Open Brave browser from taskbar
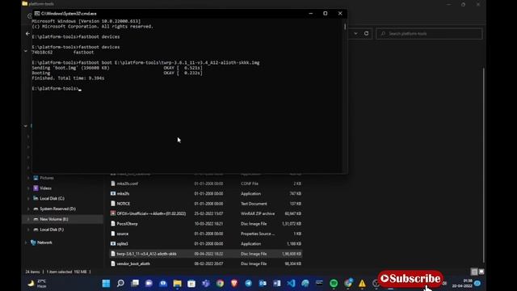517x291 pixels. (x=234, y=283)
